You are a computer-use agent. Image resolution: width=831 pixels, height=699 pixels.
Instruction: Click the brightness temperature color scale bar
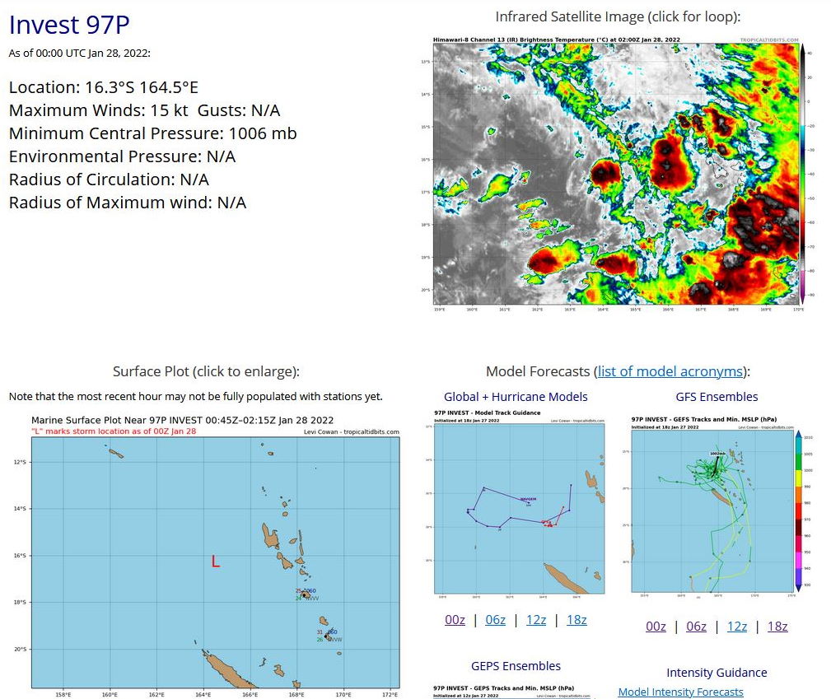coord(802,173)
